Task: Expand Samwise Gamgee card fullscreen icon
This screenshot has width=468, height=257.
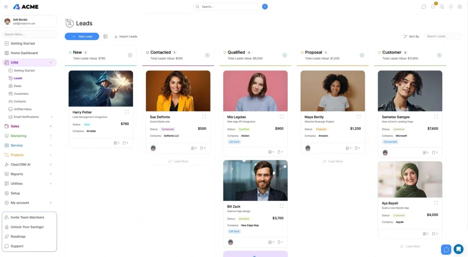Action: pyautogui.click(x=436, y=117)
